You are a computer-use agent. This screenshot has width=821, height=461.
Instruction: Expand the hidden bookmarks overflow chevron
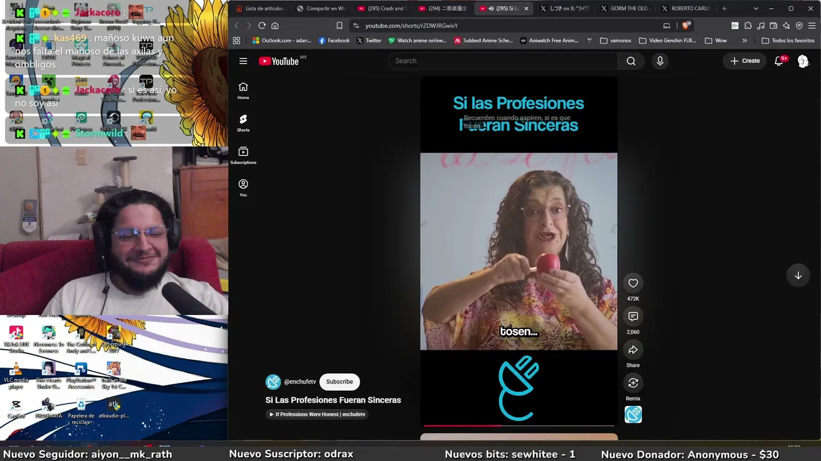coord(745,40)
